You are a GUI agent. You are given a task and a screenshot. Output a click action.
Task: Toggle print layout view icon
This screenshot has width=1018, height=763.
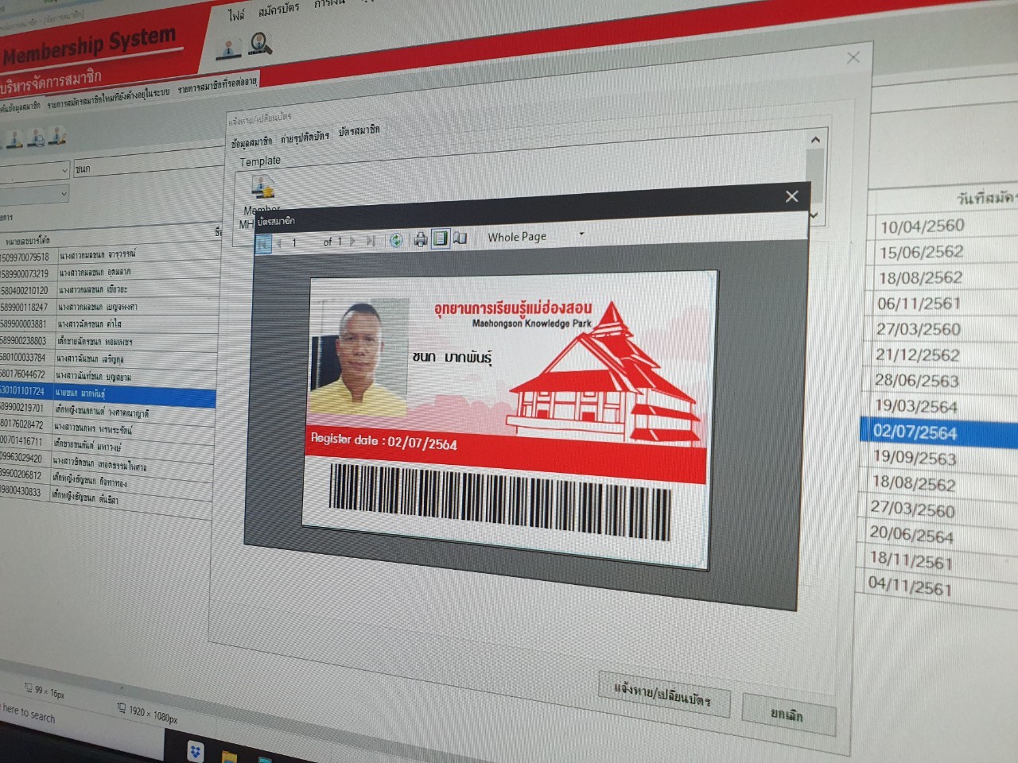click(x=441, y=238)
